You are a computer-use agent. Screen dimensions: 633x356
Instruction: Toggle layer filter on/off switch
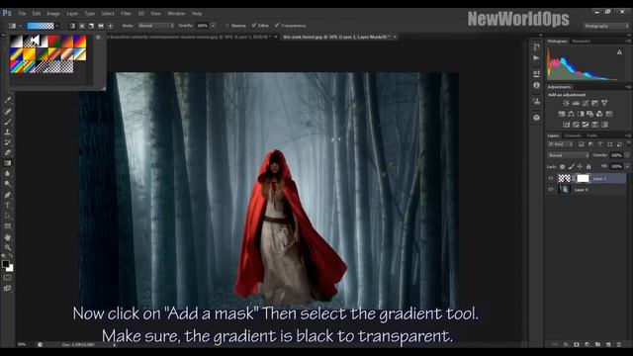629,143
